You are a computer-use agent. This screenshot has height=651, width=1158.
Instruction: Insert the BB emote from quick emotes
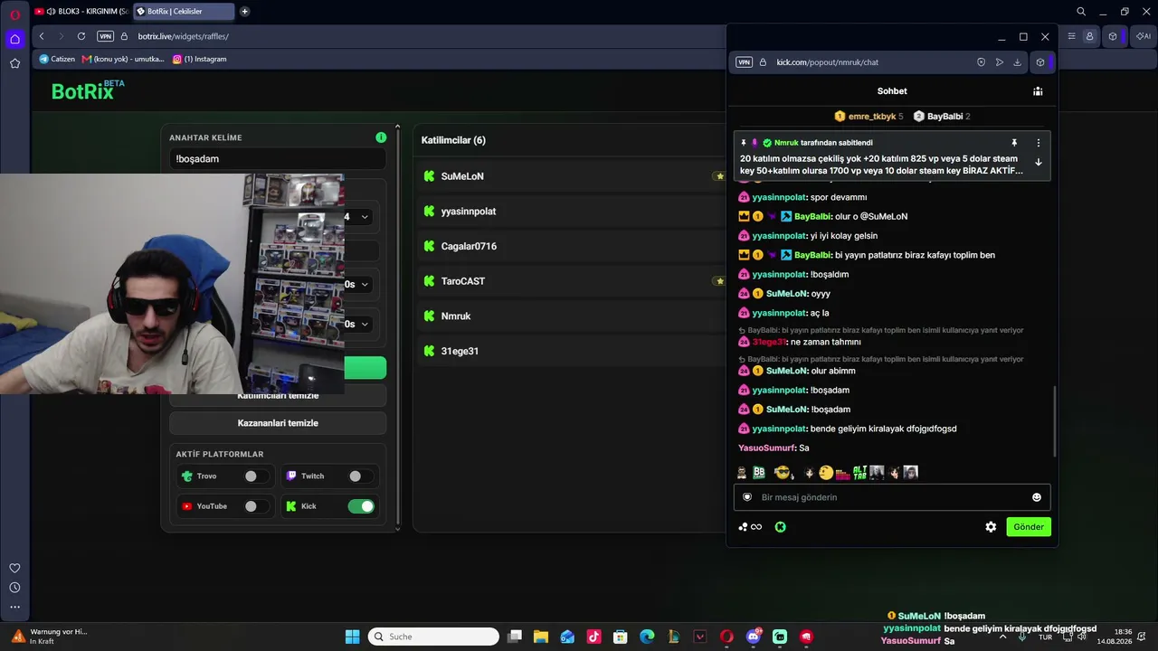pos(759,472)
